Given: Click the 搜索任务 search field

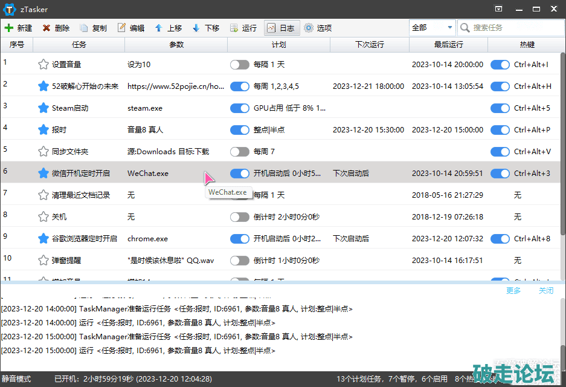Looking at the screenshot, I should 513,27.
